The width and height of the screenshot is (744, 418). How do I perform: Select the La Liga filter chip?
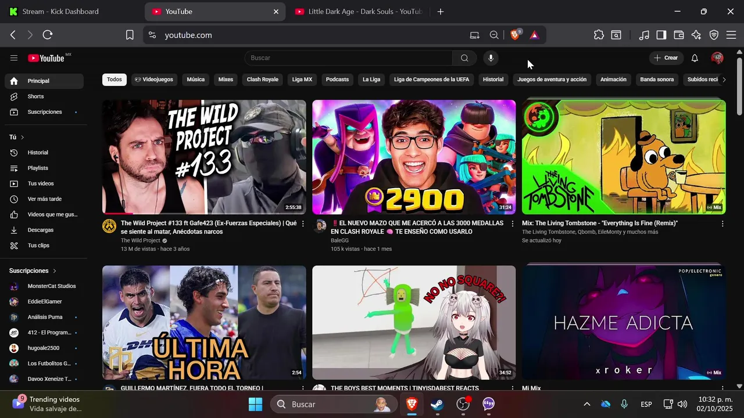pos(371,80)
